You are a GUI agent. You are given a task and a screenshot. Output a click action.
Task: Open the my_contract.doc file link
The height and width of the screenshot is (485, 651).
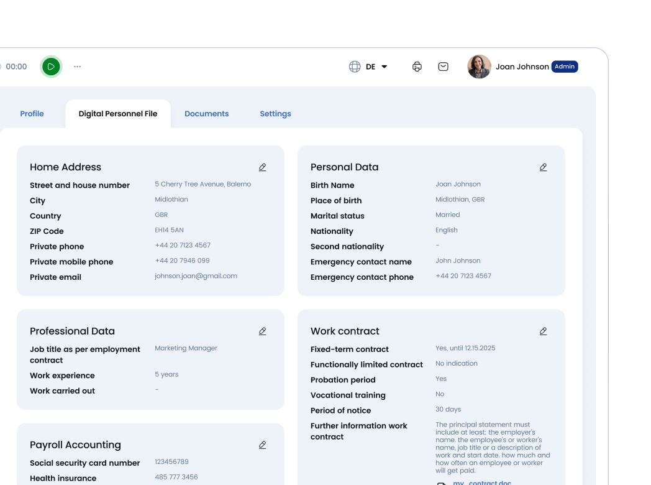pyautogui.click(x=481, y=483)
